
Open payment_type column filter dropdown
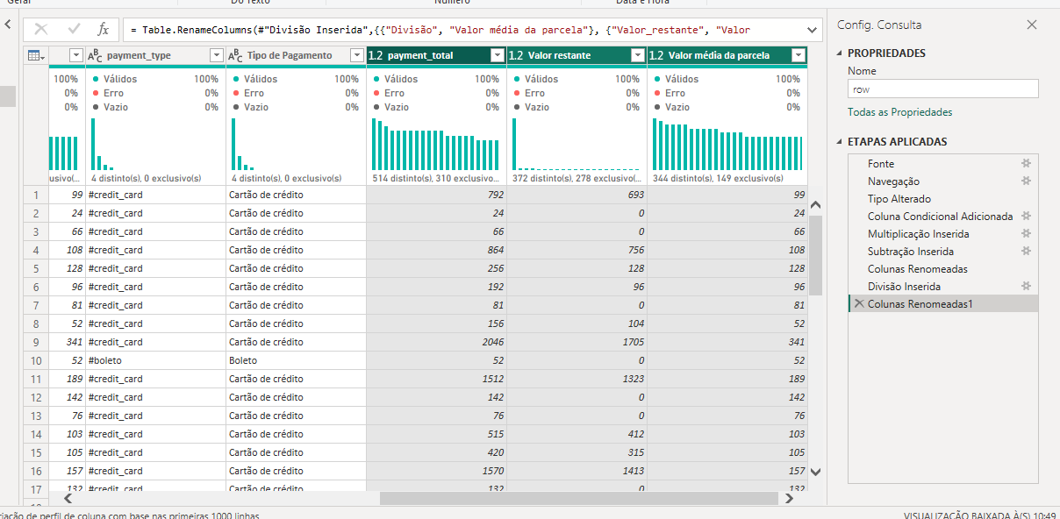point(217,55)
